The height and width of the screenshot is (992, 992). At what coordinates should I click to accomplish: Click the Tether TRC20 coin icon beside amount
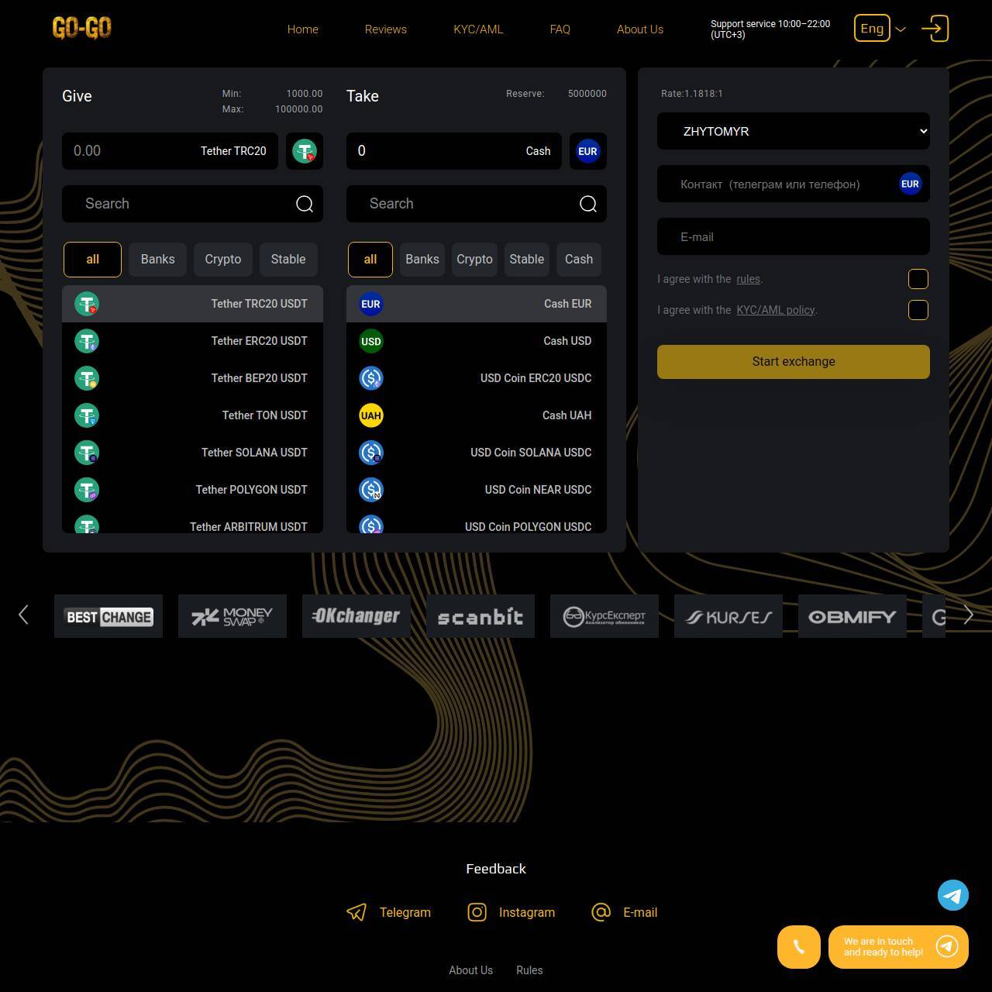[304, 151]
